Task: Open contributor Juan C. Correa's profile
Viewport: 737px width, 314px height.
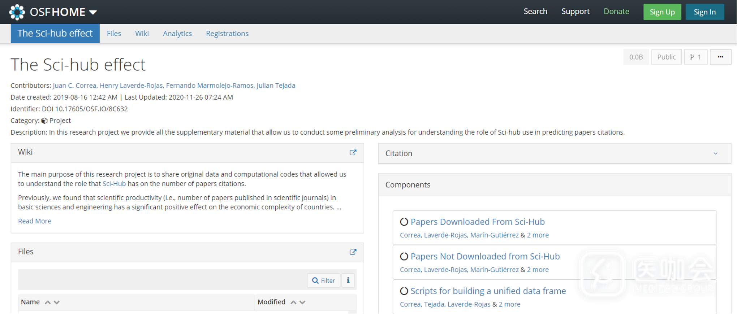Action: point(74,86)
